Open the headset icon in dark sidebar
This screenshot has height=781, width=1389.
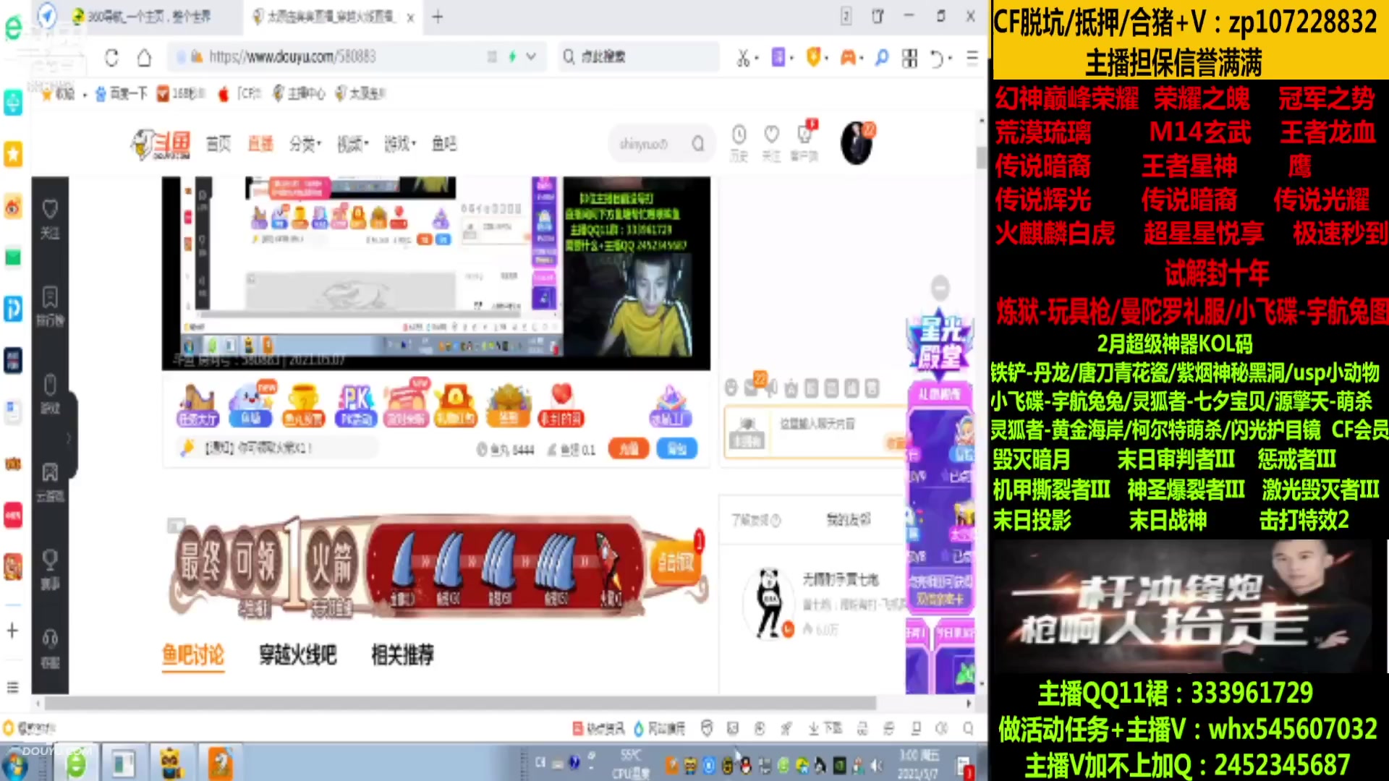click(50, 648)
